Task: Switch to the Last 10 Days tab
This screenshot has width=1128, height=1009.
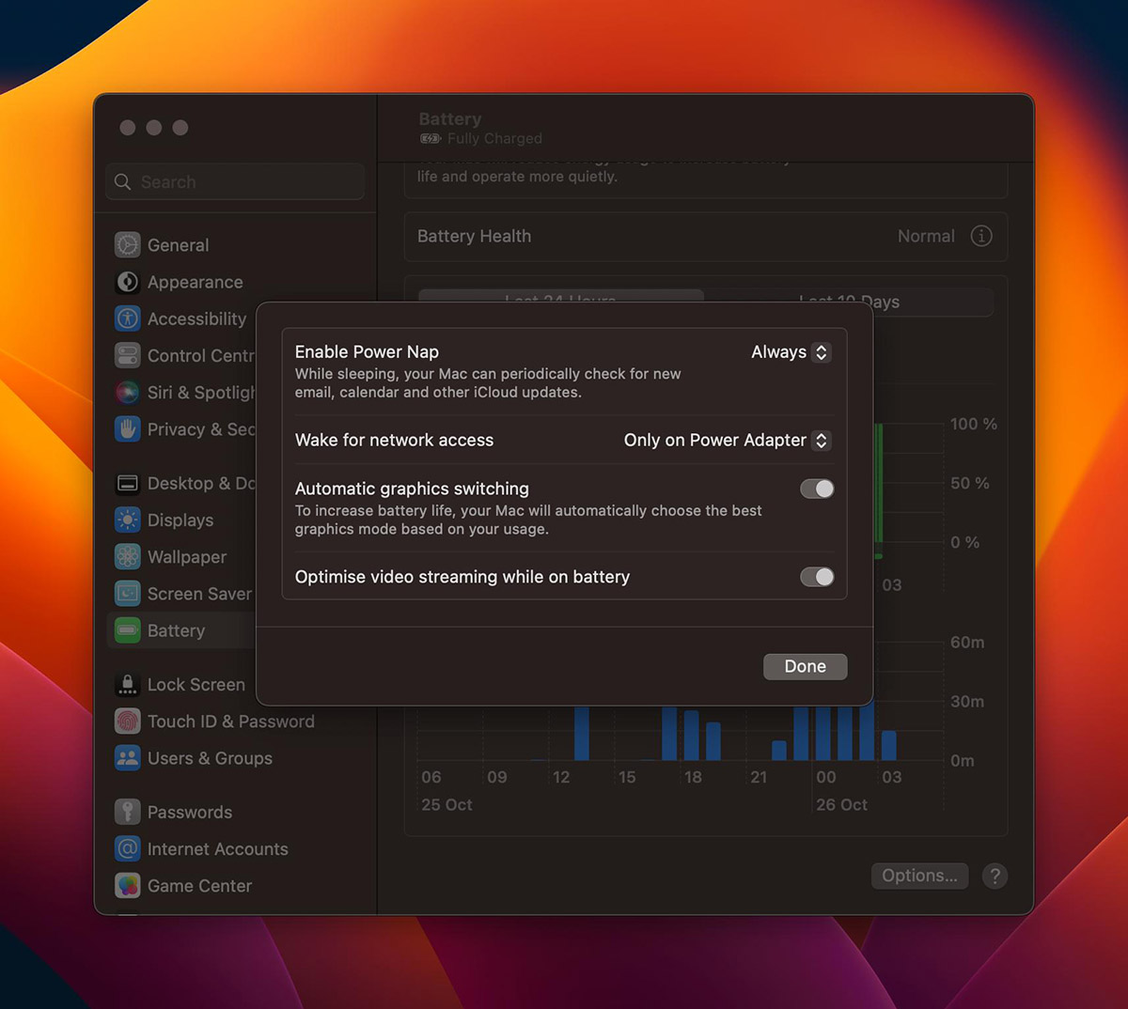Action: point(849,302)
